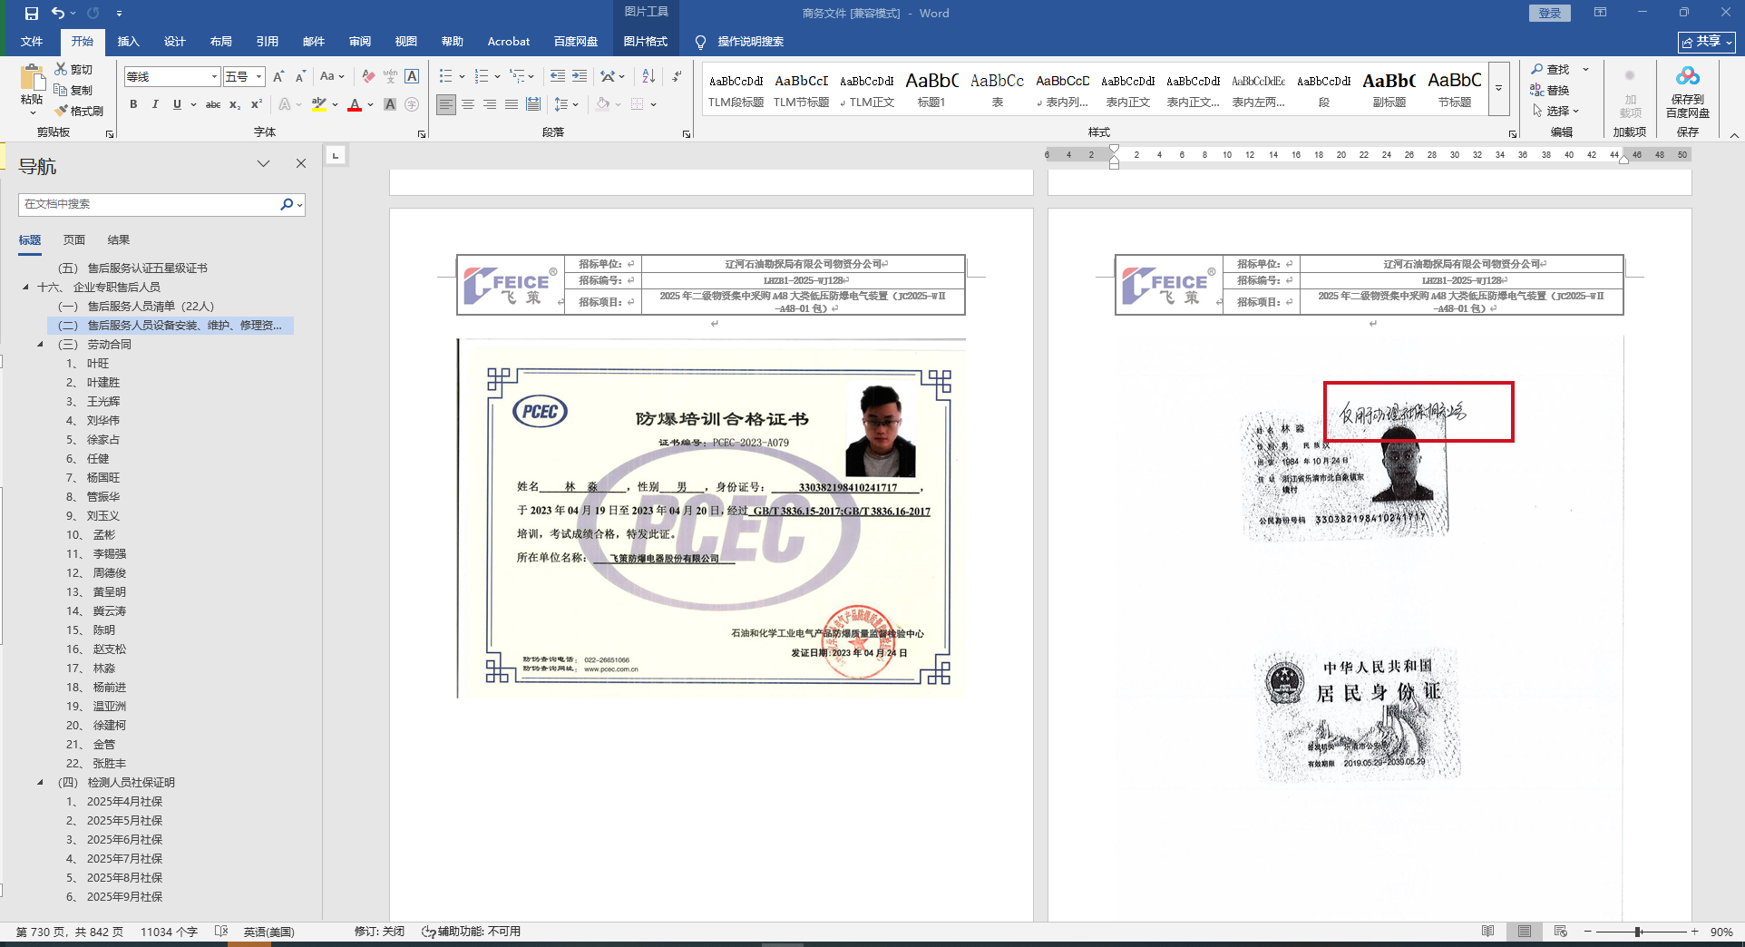Image resolution: width=1745 pixels, height=947 pixels.
Task: Switch to web layout view in status bar
Action: click(1560, 932)
